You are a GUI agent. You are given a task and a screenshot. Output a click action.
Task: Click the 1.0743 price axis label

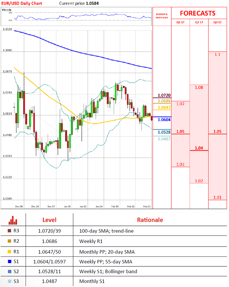point(7,92)
